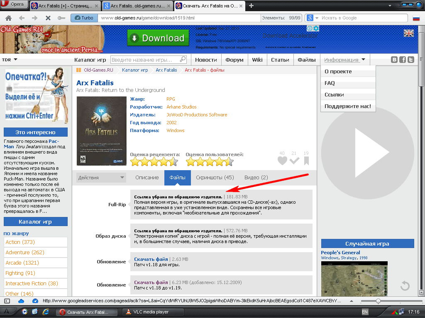
Task: Click the magnifier search icon
Action: tap(183, 59)
